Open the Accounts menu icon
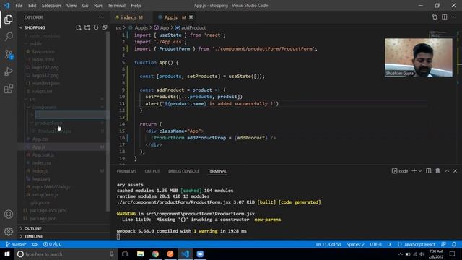 (x=9, y=214)
